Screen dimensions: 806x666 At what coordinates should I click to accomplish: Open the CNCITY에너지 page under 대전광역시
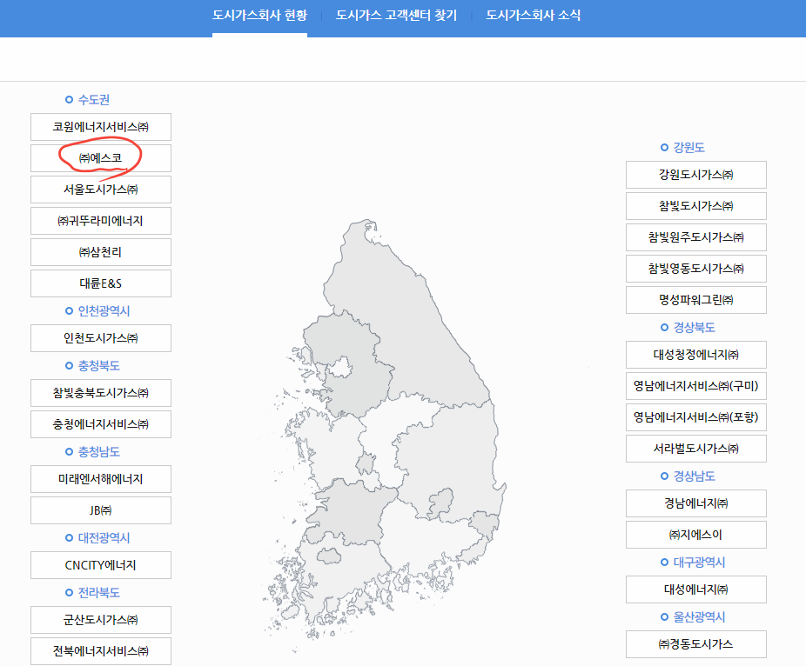[x=100, y=565]
